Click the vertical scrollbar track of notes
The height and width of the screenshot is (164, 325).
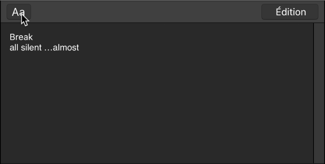click(319, 93)
